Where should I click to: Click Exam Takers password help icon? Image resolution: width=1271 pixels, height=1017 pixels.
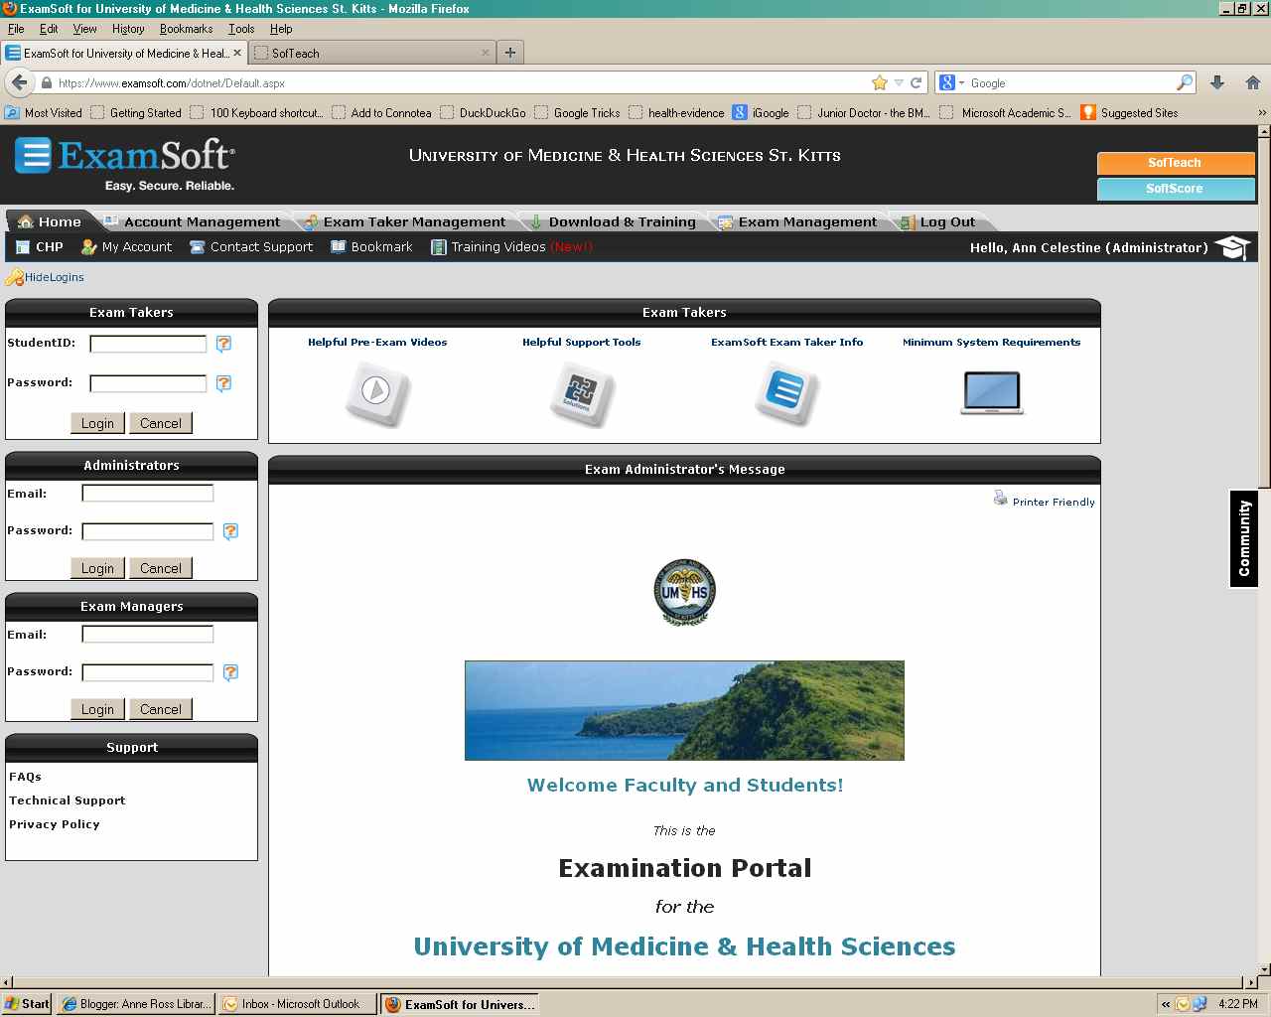coord(223,383)
